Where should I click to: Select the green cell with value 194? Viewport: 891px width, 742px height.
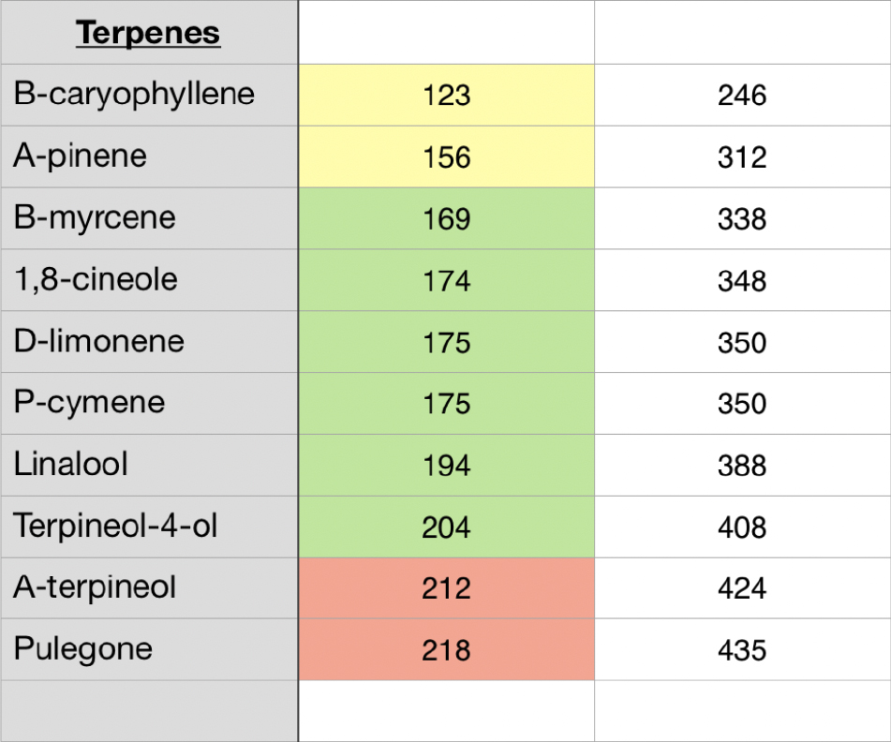446,465
